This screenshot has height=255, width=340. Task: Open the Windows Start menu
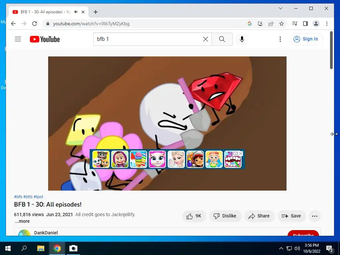(8, 248)
